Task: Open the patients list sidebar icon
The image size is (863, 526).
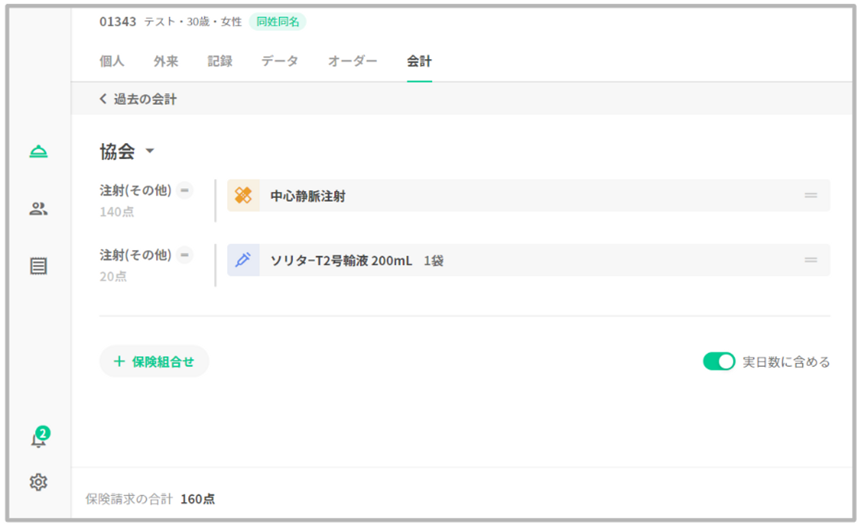Action: coord(38,209)
